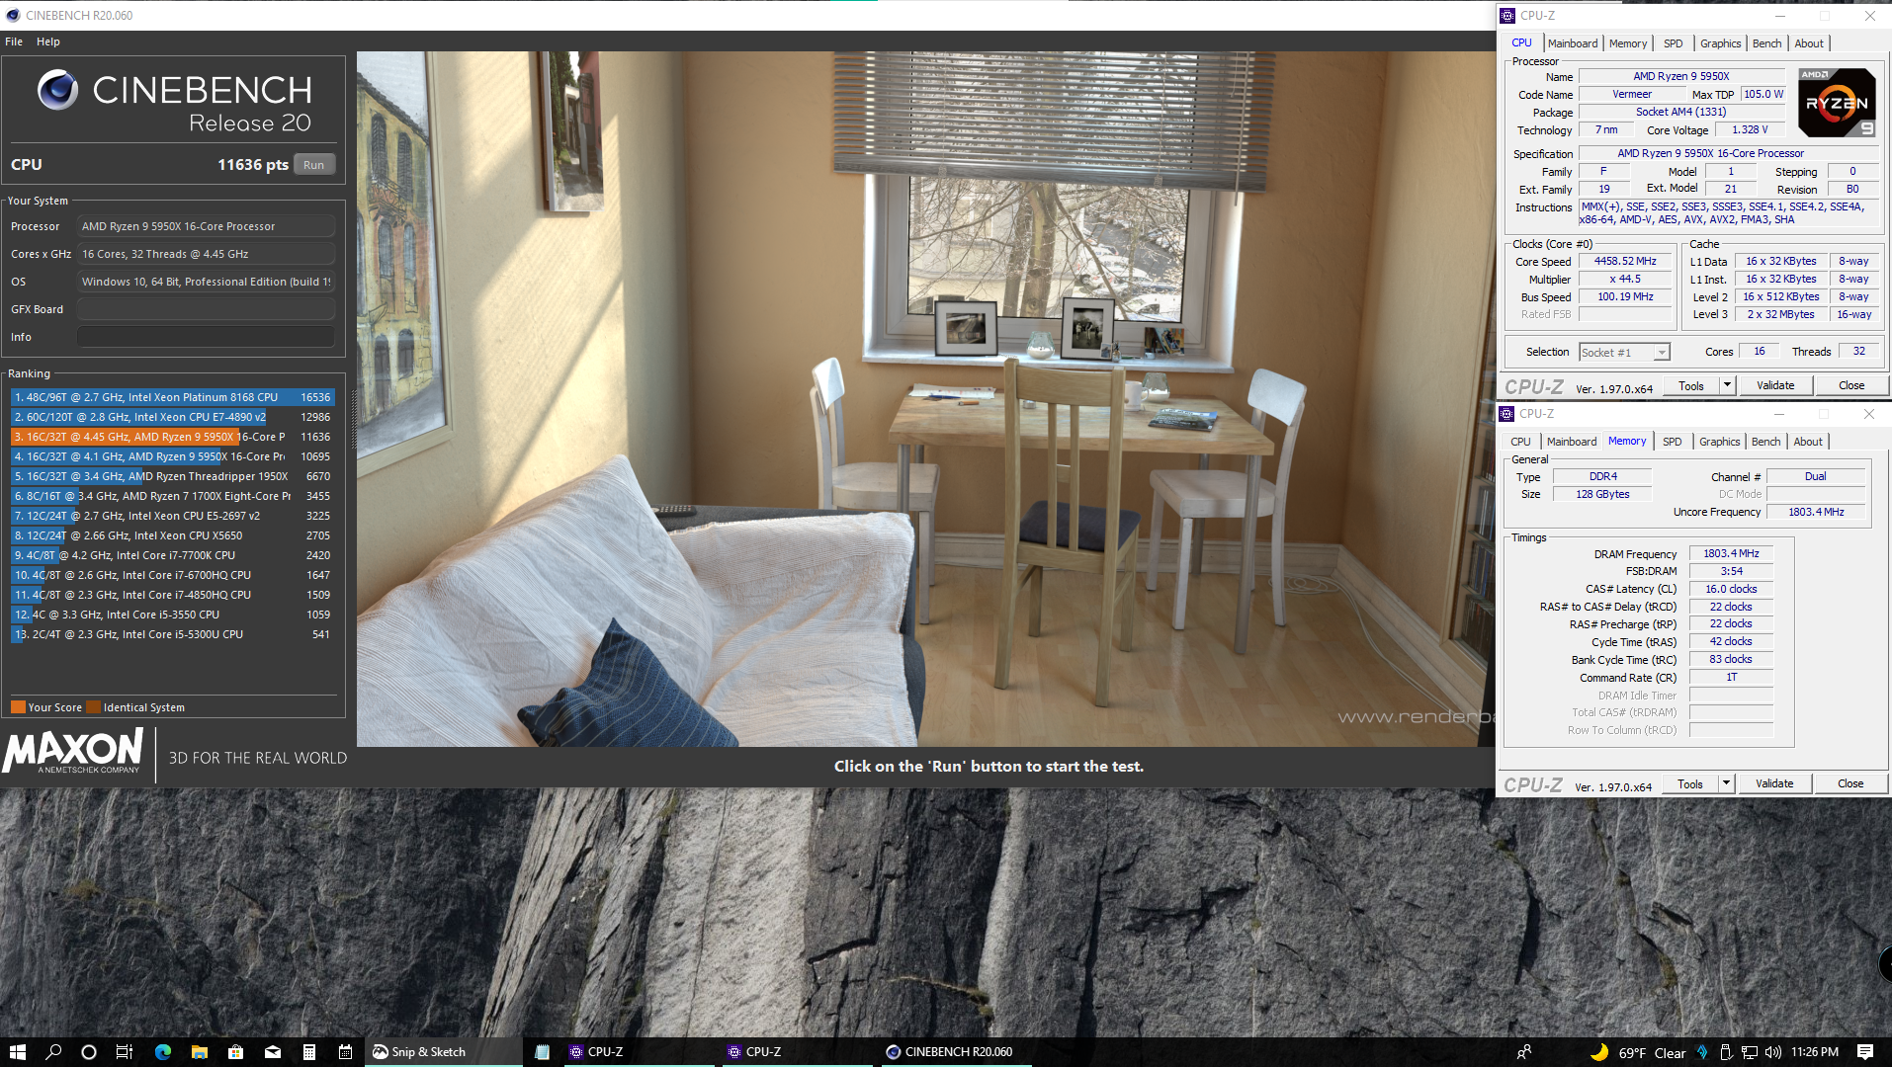Open Cinebench File menu
Screen dimensions: 1892x1067
point(14,41)
